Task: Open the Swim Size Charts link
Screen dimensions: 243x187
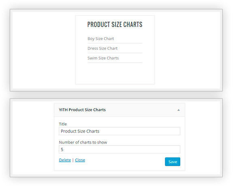Action: pyautogui.click(x=103, y=58)
